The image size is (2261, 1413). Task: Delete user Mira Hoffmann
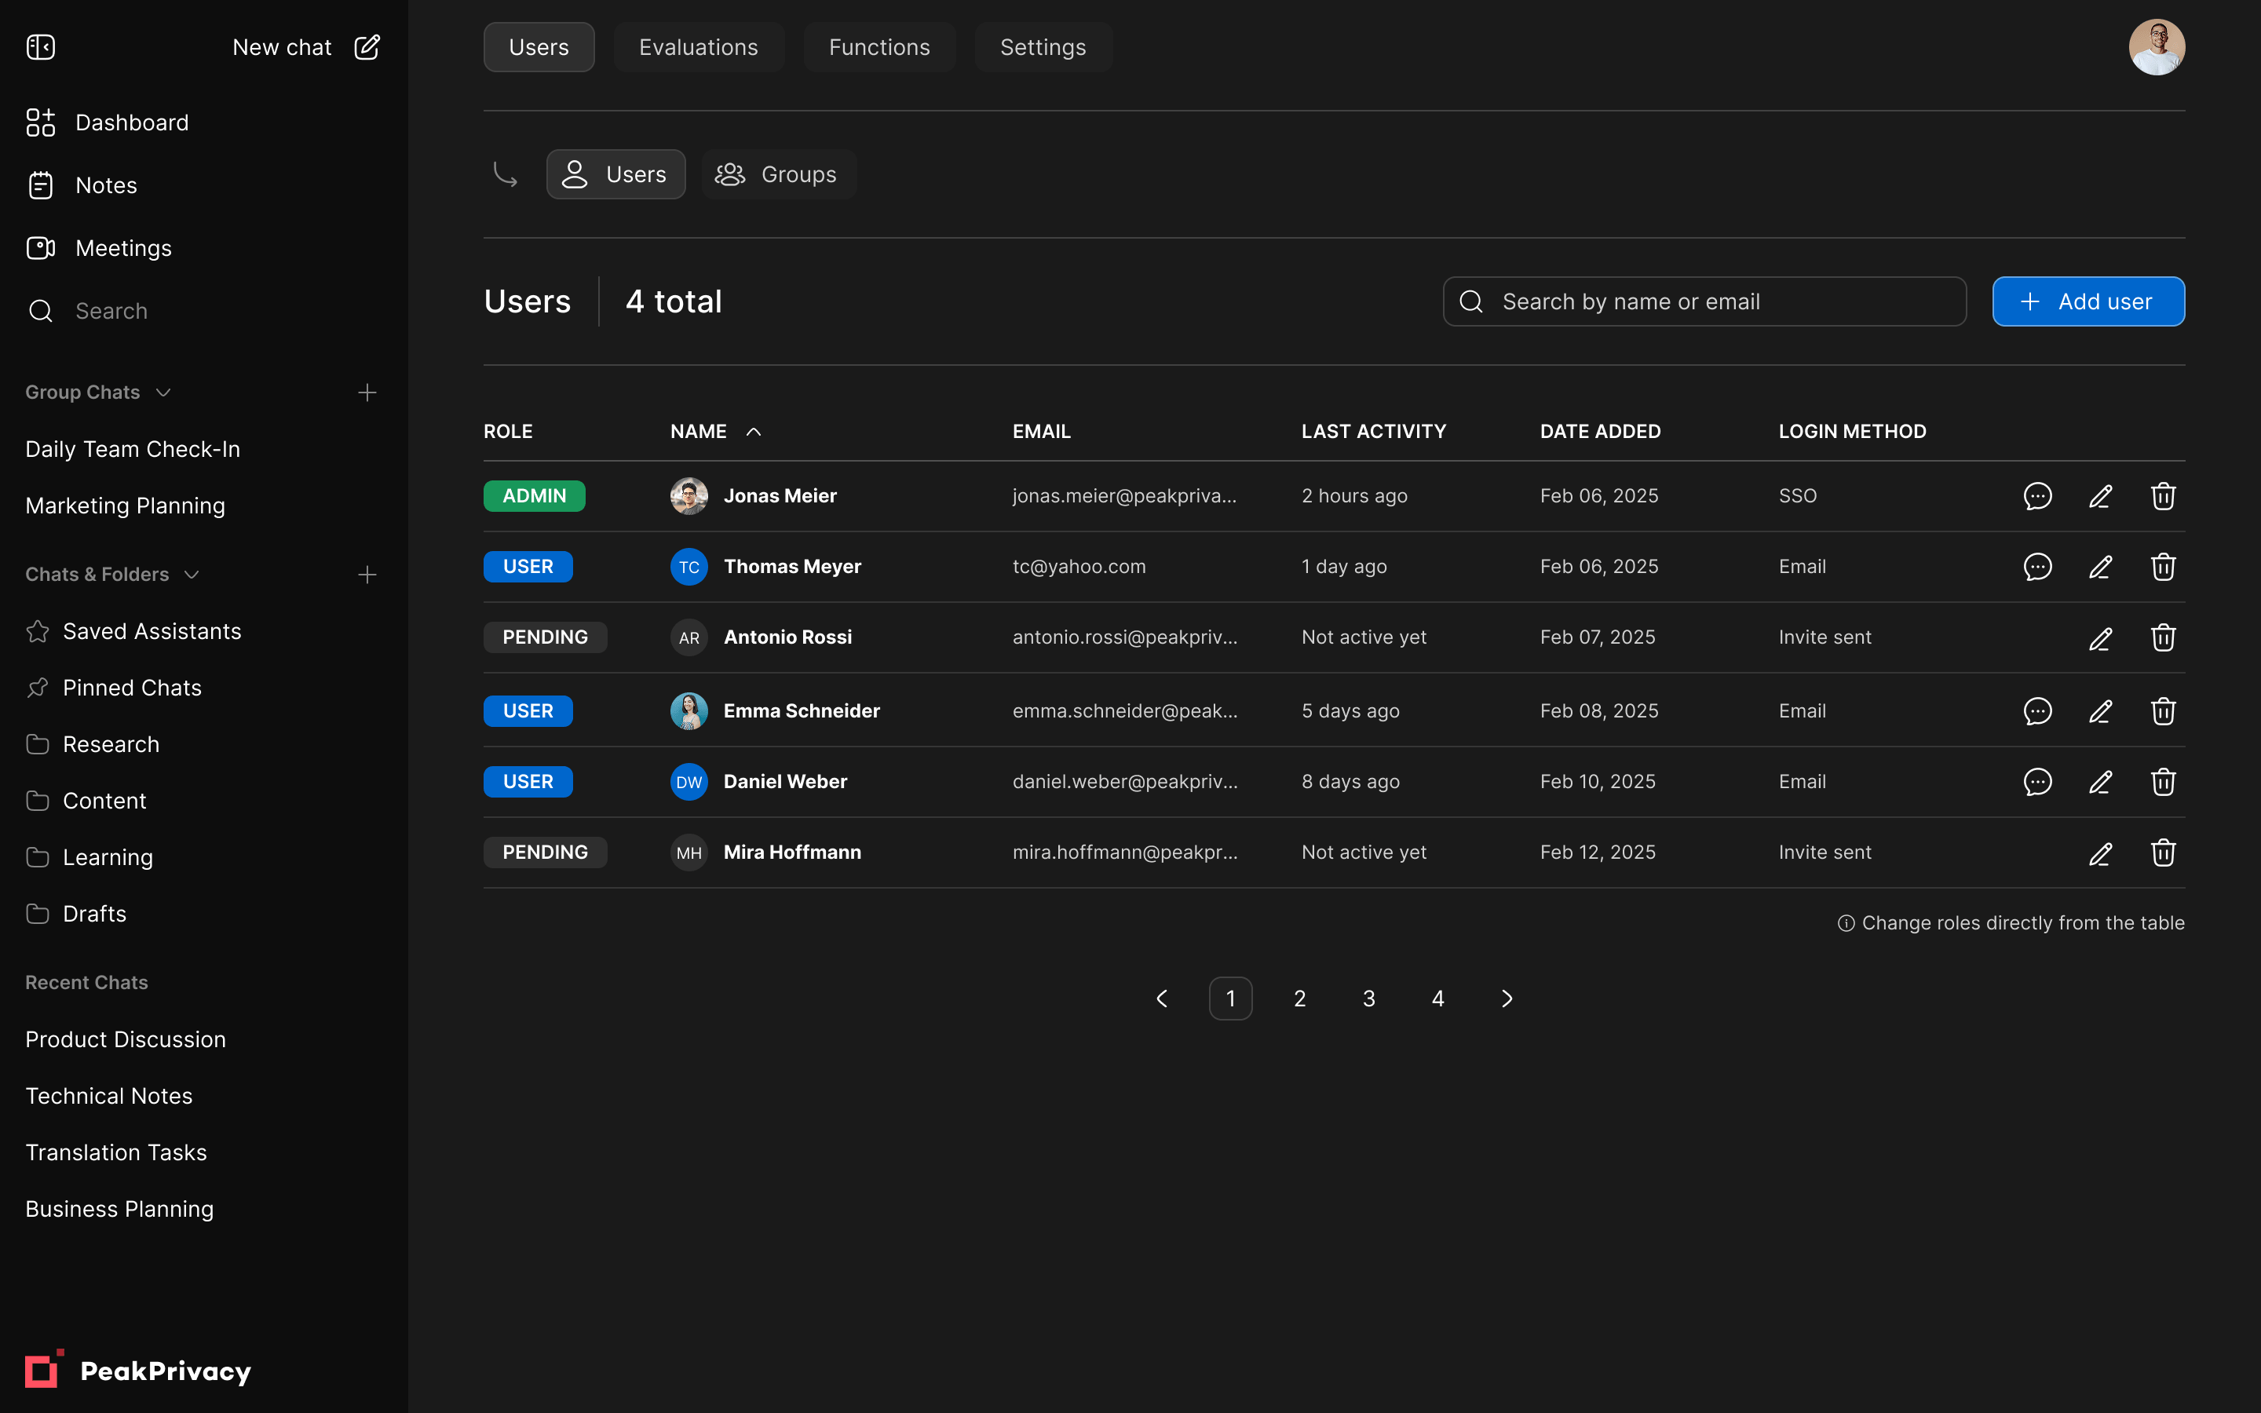(2163, 853)
